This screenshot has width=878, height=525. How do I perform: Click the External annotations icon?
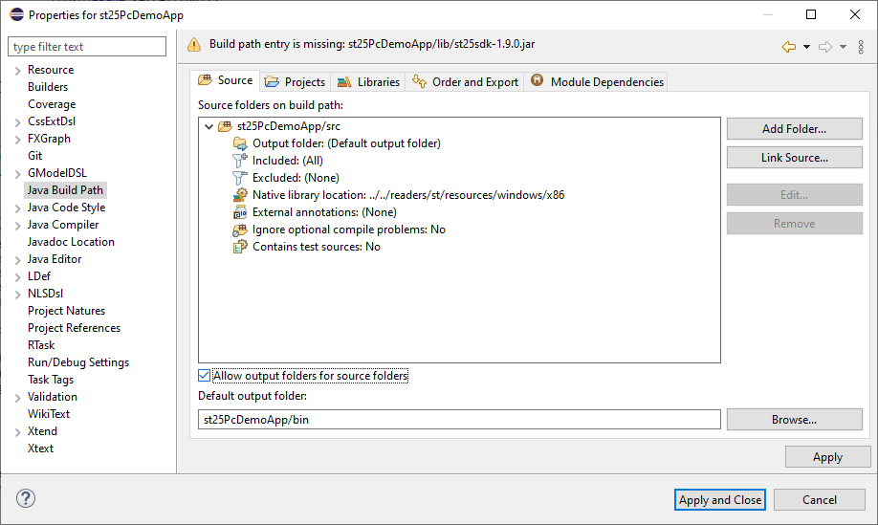point(240,212)
